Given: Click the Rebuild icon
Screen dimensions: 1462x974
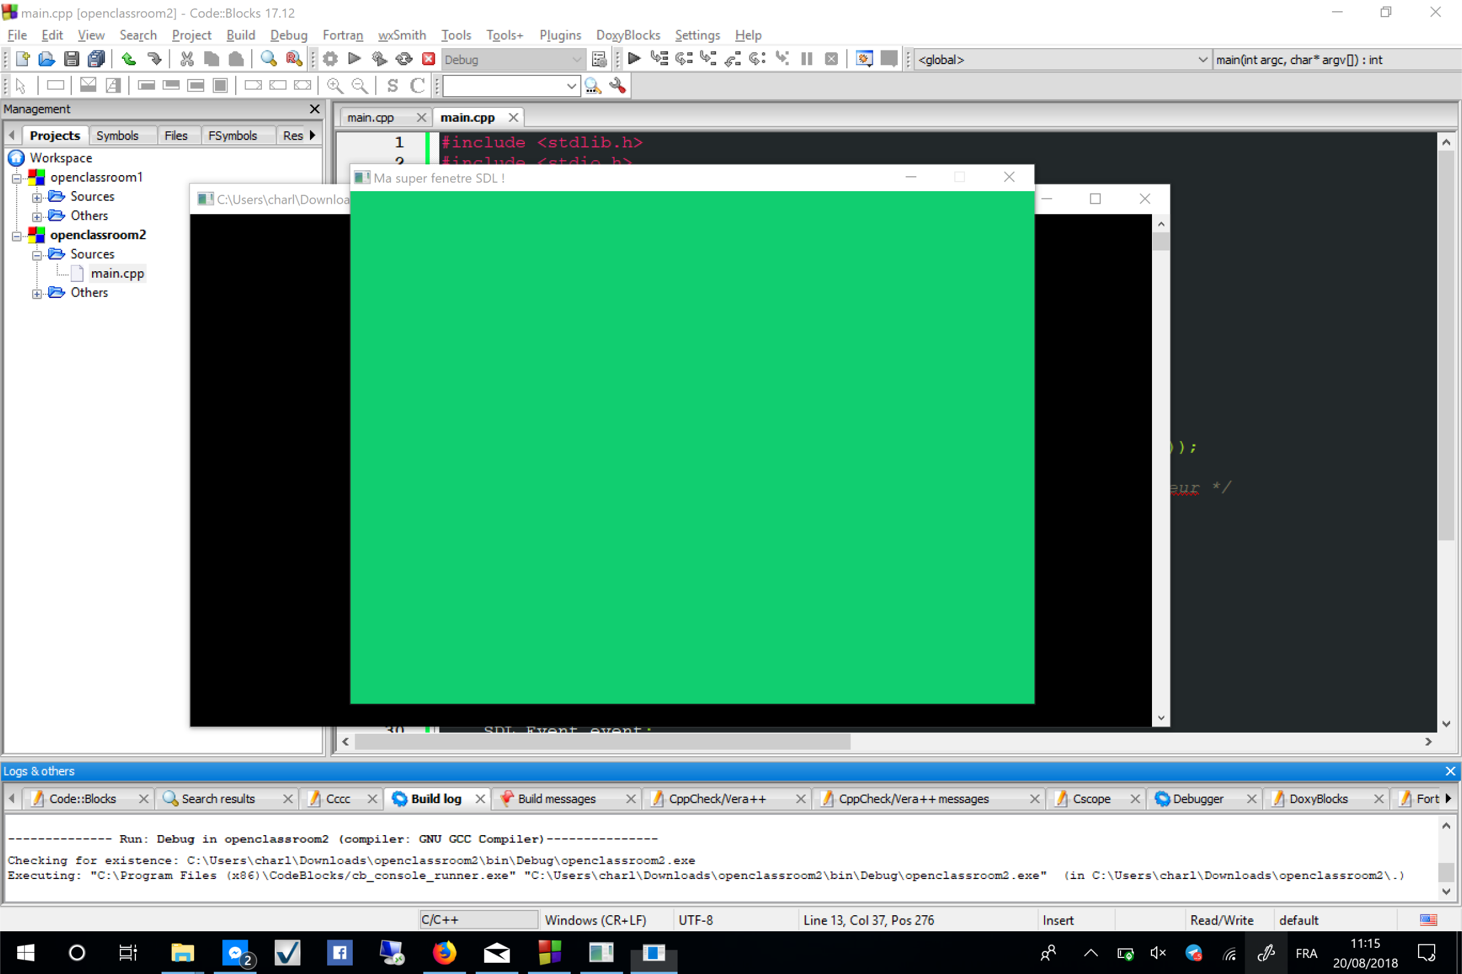Looking at the screenshot, I should point(404,59).
